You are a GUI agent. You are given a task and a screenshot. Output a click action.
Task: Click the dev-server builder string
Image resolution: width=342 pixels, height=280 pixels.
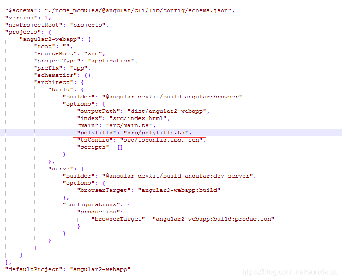coord(178,176)
